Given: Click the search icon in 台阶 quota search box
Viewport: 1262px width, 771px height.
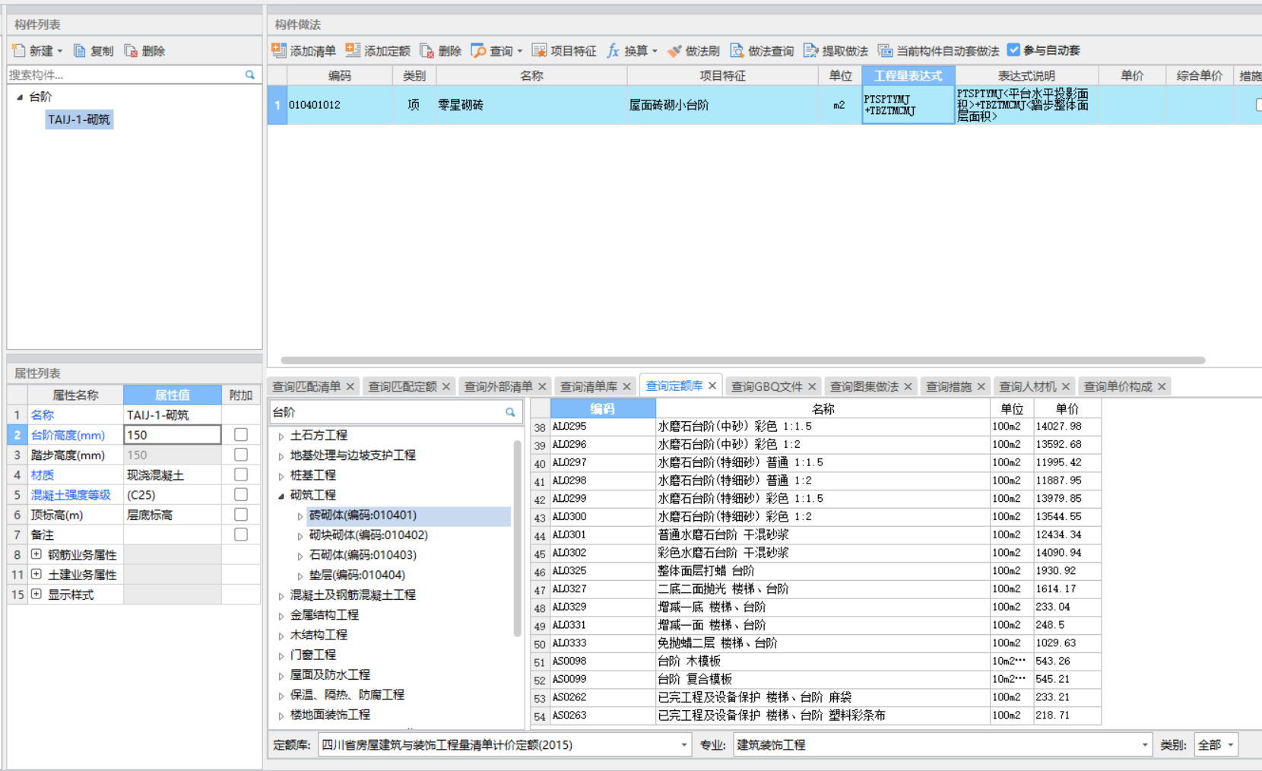Looking at the screenshot, I should point(510,412).
